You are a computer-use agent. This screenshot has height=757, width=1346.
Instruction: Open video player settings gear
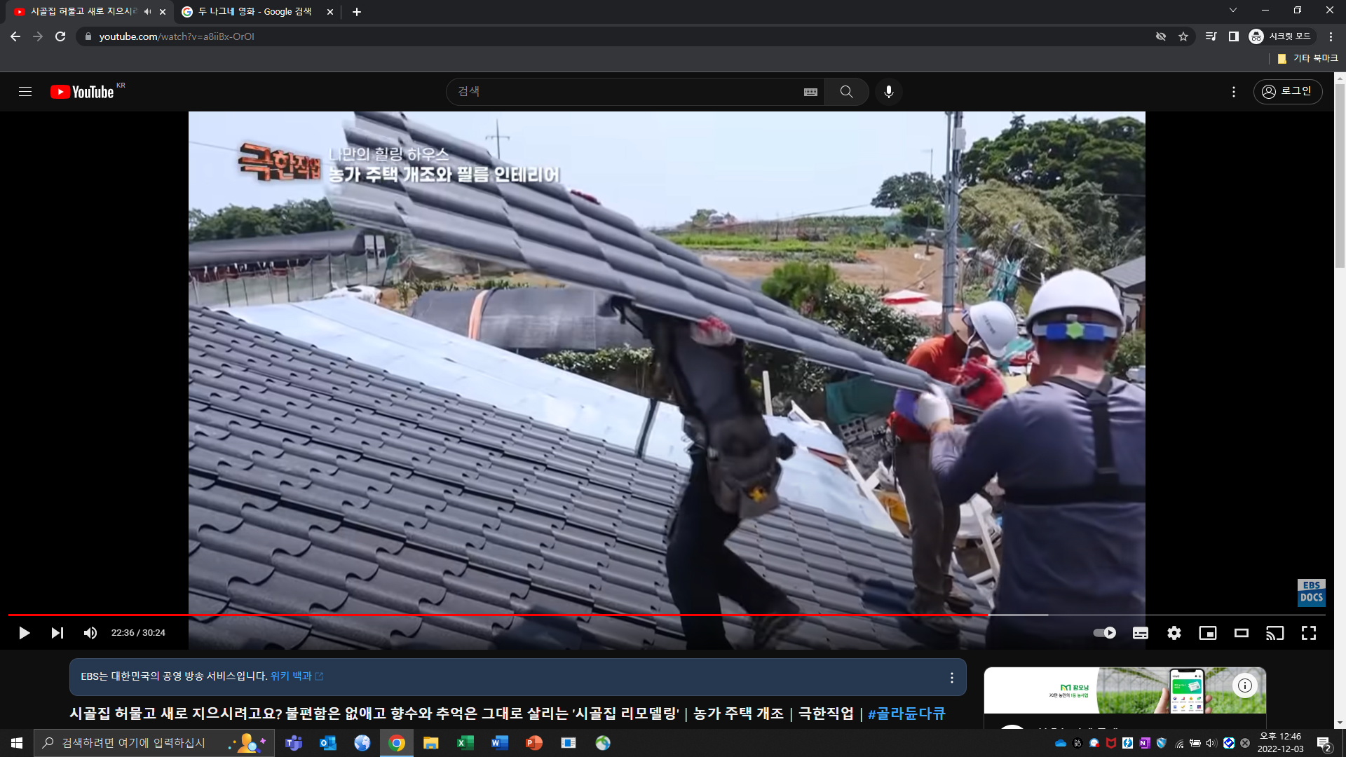click(1174, 633)
